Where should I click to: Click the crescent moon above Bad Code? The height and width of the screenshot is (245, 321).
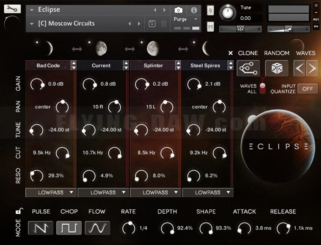(49, 48)
